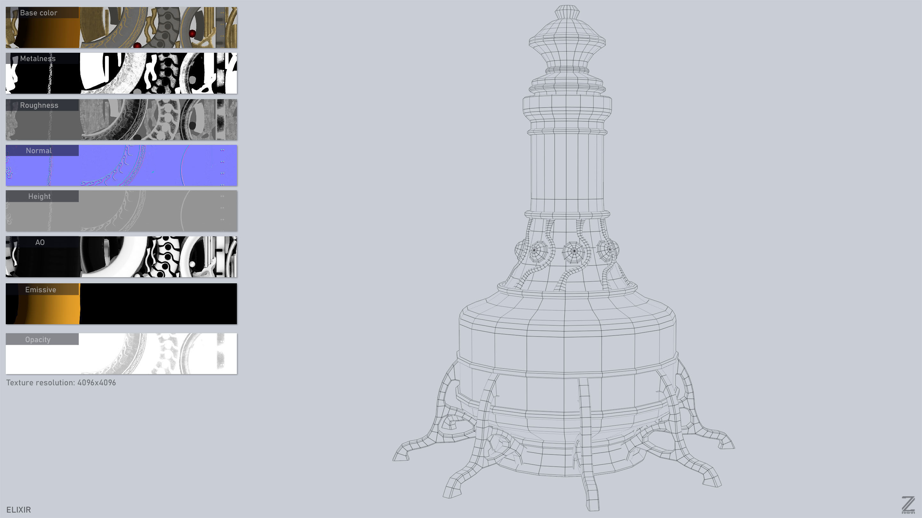Click the Metalness texture strip

121,73
